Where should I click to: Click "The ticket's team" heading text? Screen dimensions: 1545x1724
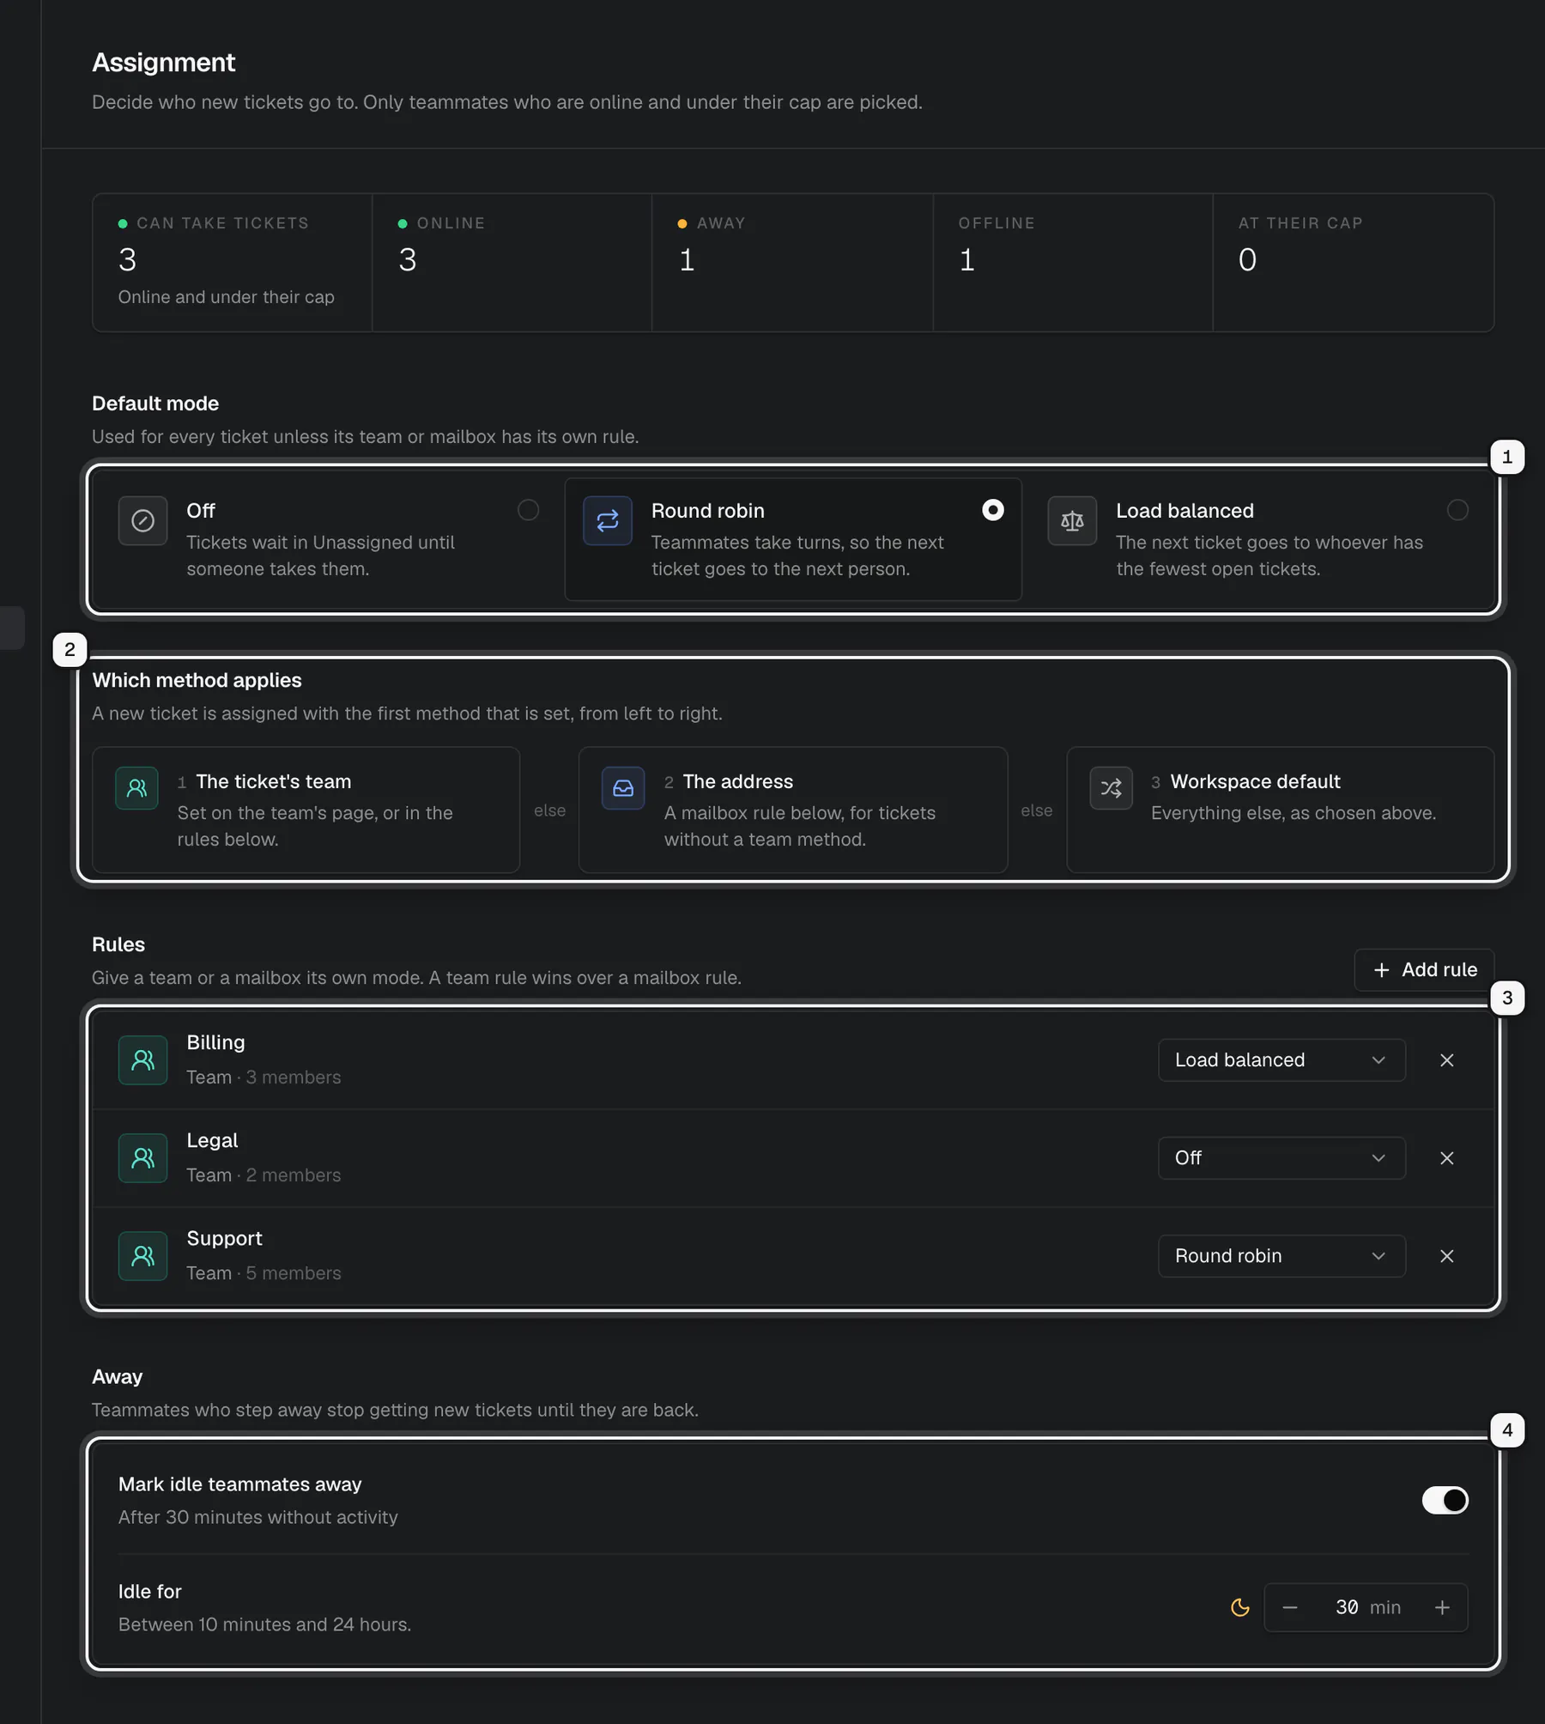[x=274, y=781]
